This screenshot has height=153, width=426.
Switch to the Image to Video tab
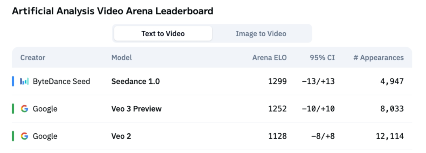pos(261,34)
